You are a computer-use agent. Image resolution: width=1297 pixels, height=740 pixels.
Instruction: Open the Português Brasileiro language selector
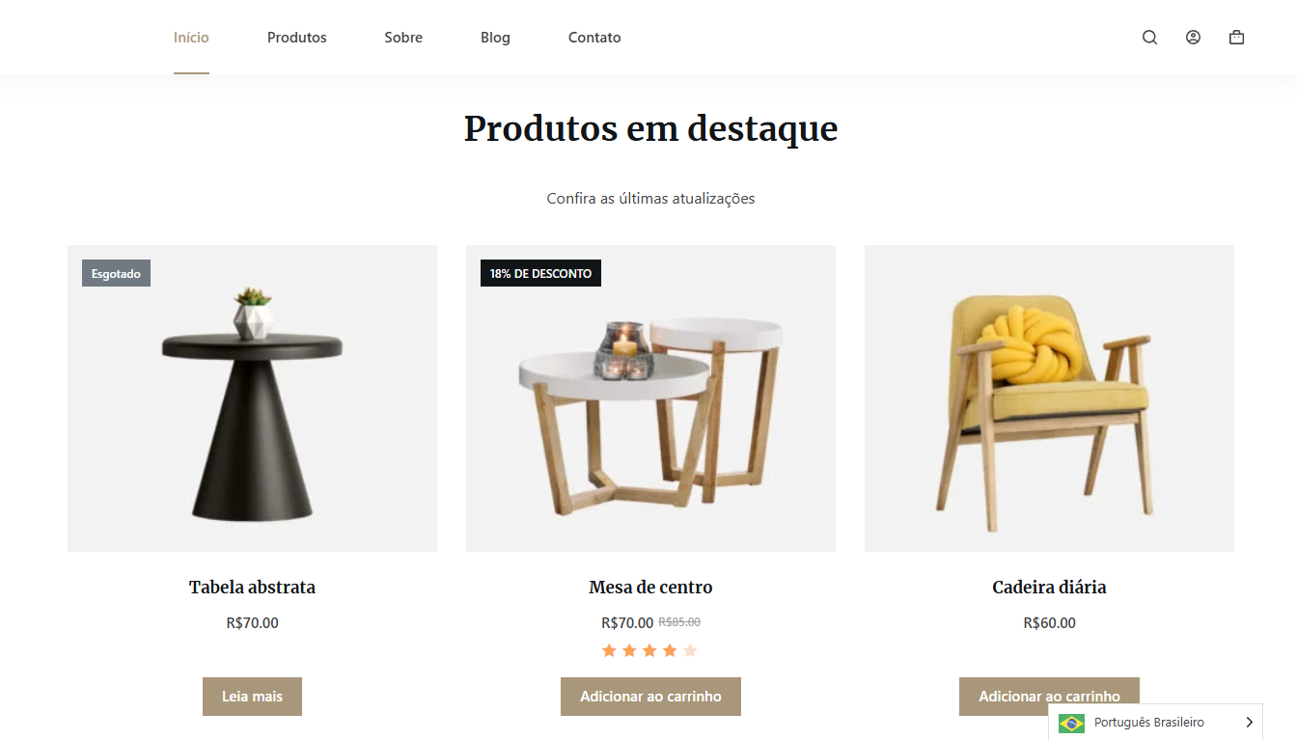[1155, 723]
